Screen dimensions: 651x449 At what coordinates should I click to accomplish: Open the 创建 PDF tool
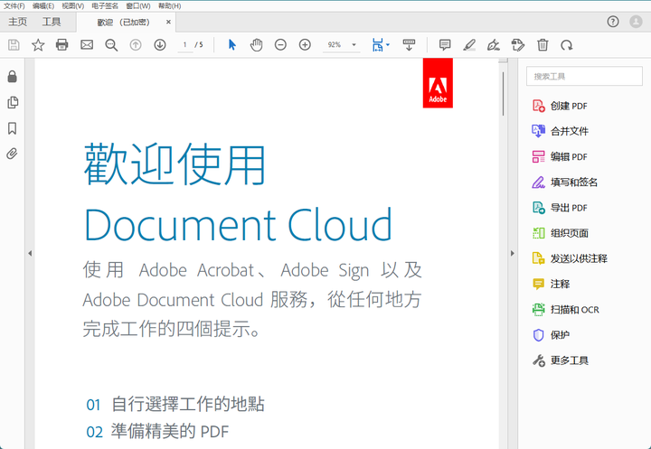(560, 106)
